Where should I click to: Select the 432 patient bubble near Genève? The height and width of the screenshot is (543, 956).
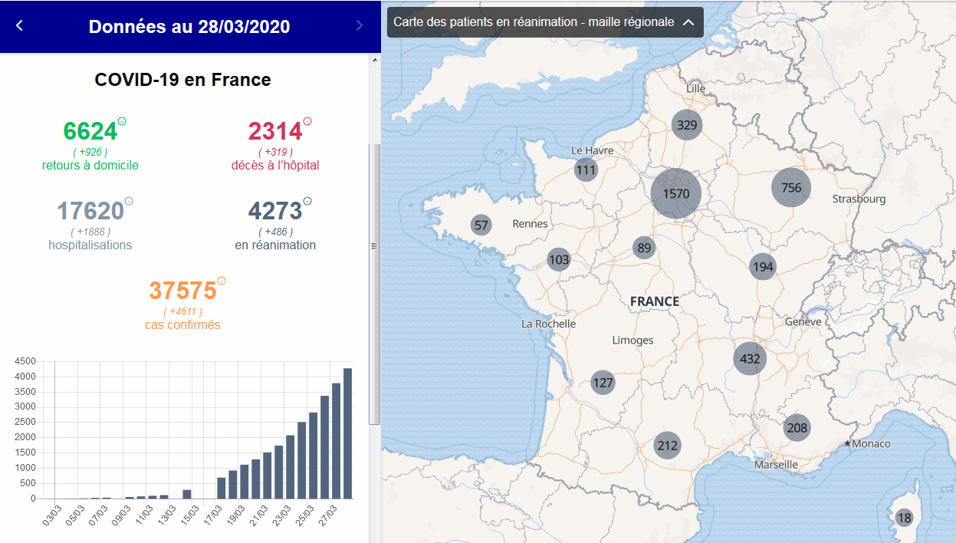tap(749, 357)
